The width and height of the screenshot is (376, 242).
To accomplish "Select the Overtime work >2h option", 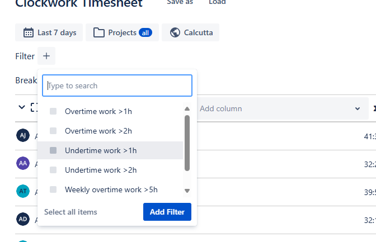I will [x=98, y=131].
